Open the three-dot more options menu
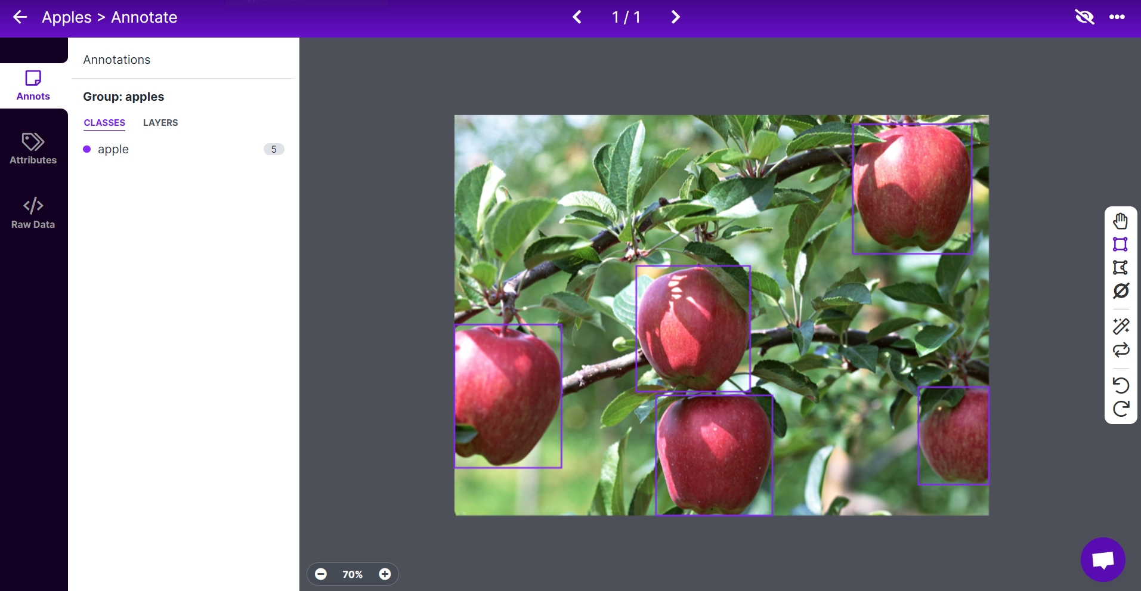The height and width of the screenshot is (591, 1141). coord(1117,17)
